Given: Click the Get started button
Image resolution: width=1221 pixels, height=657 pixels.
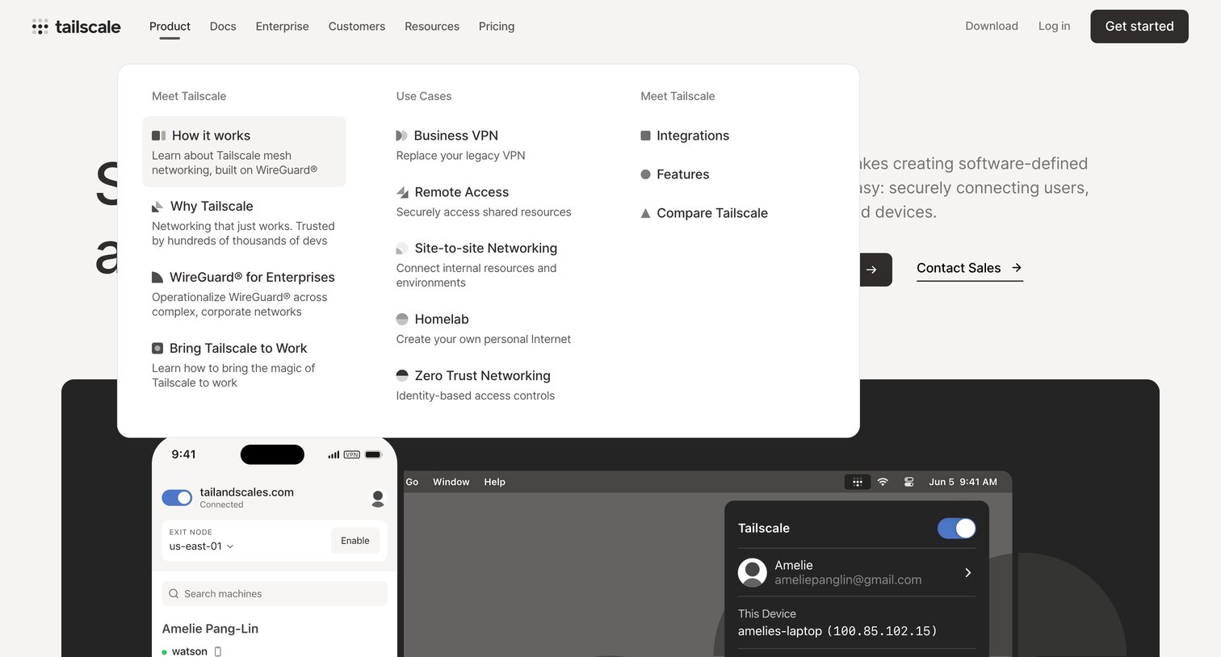Looking at the screenshot, I should click(x=1139, y=27).
